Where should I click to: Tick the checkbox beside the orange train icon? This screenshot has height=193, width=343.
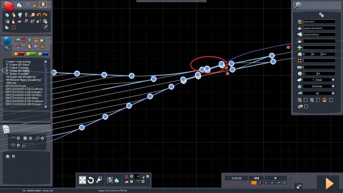click(x=331, y=100)
